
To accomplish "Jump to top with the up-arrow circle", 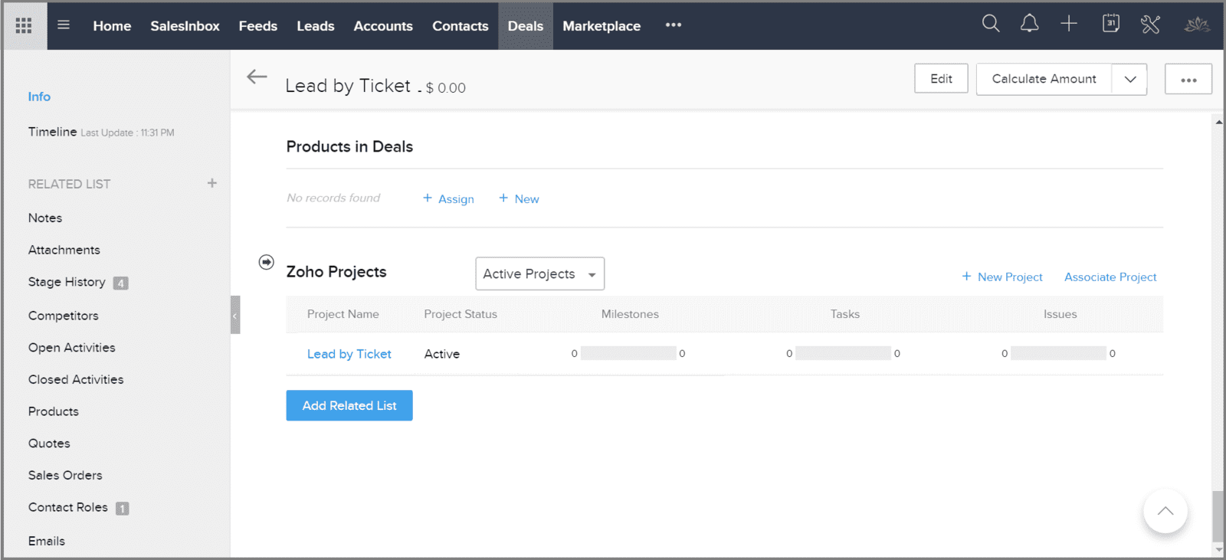I will coord(1165,511).
